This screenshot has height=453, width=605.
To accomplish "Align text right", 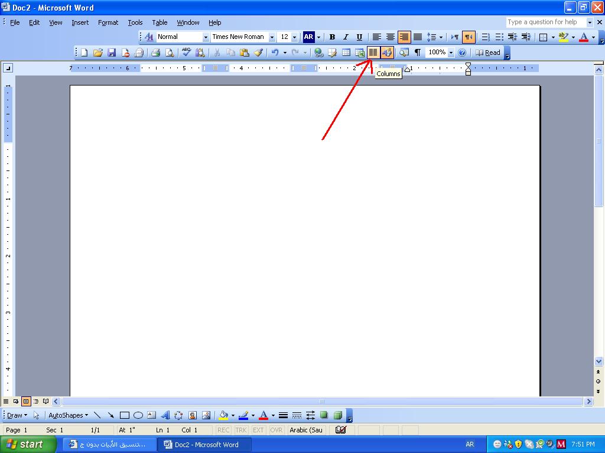I will point(404,37).
